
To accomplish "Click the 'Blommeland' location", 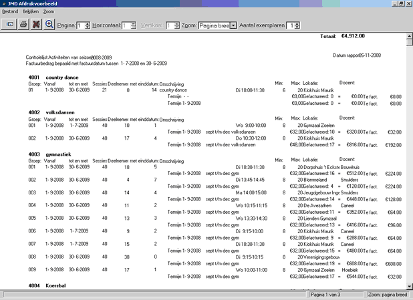I will pos(315,180).
